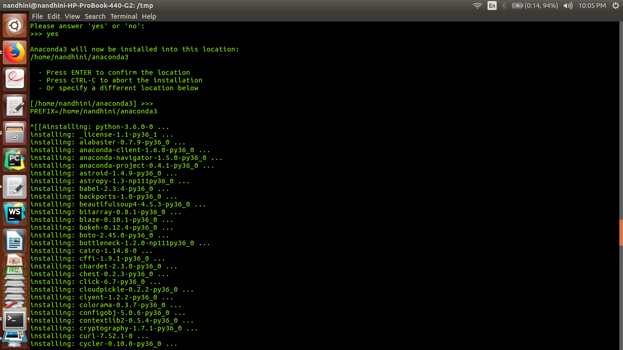Open the Files archive cabinet icon

click(15, 133)
